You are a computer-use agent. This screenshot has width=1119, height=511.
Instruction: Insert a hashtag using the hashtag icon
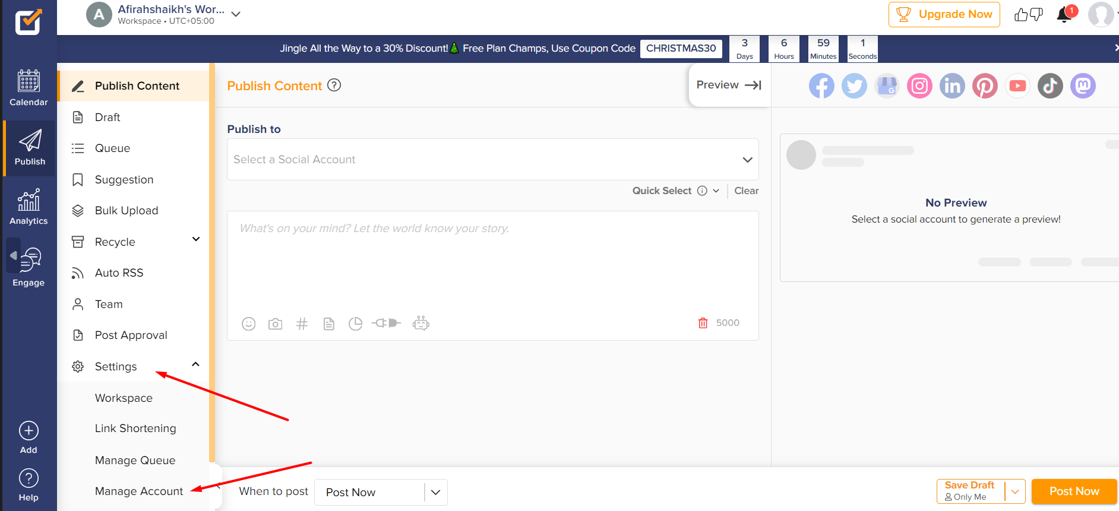[302, 323]
